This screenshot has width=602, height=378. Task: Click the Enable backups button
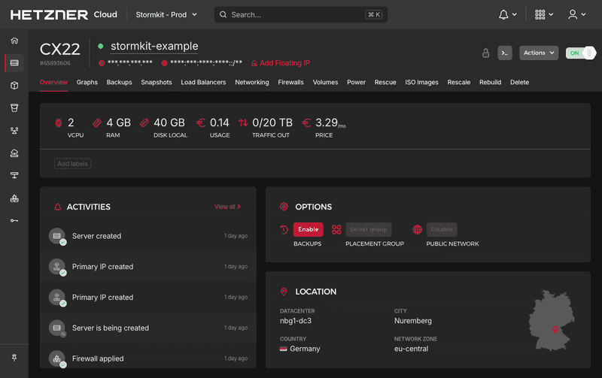pyautogui.click(x=309, y=230)
